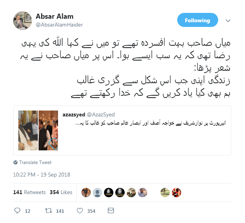Viewport: 245px width, 223px height.
Task: View the list of 141 Retweets
Action: [x=29, y=192]
